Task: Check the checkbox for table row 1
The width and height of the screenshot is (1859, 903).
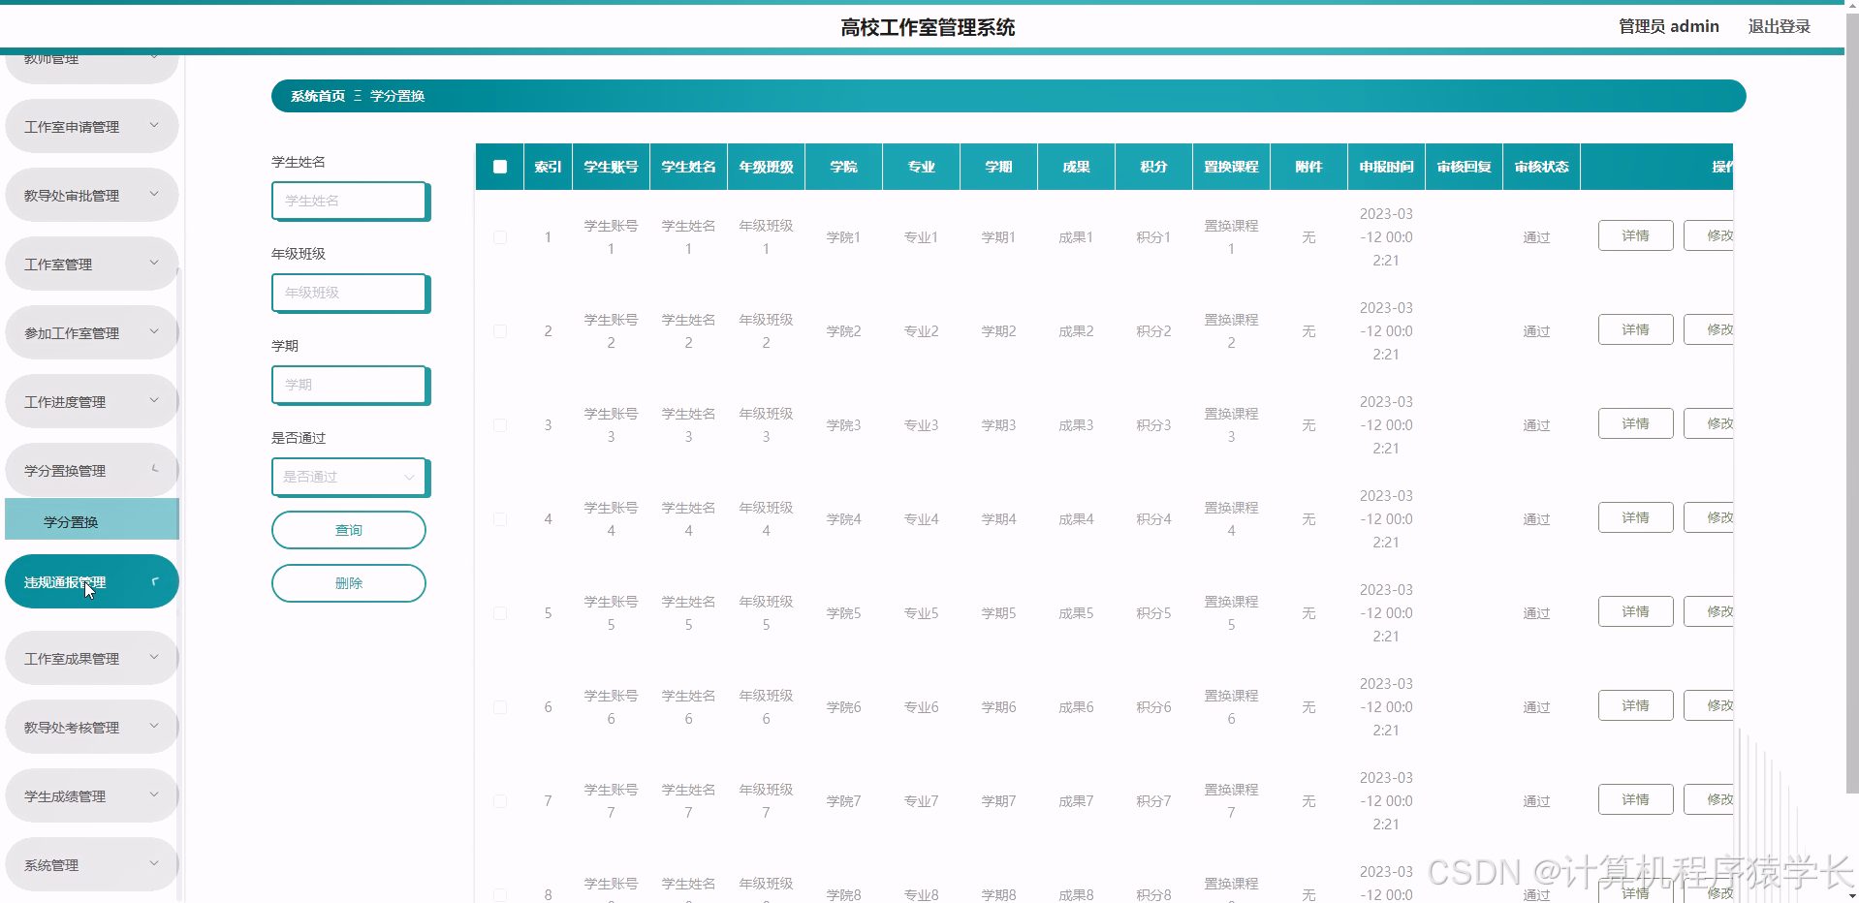Action: pos(499,236)
